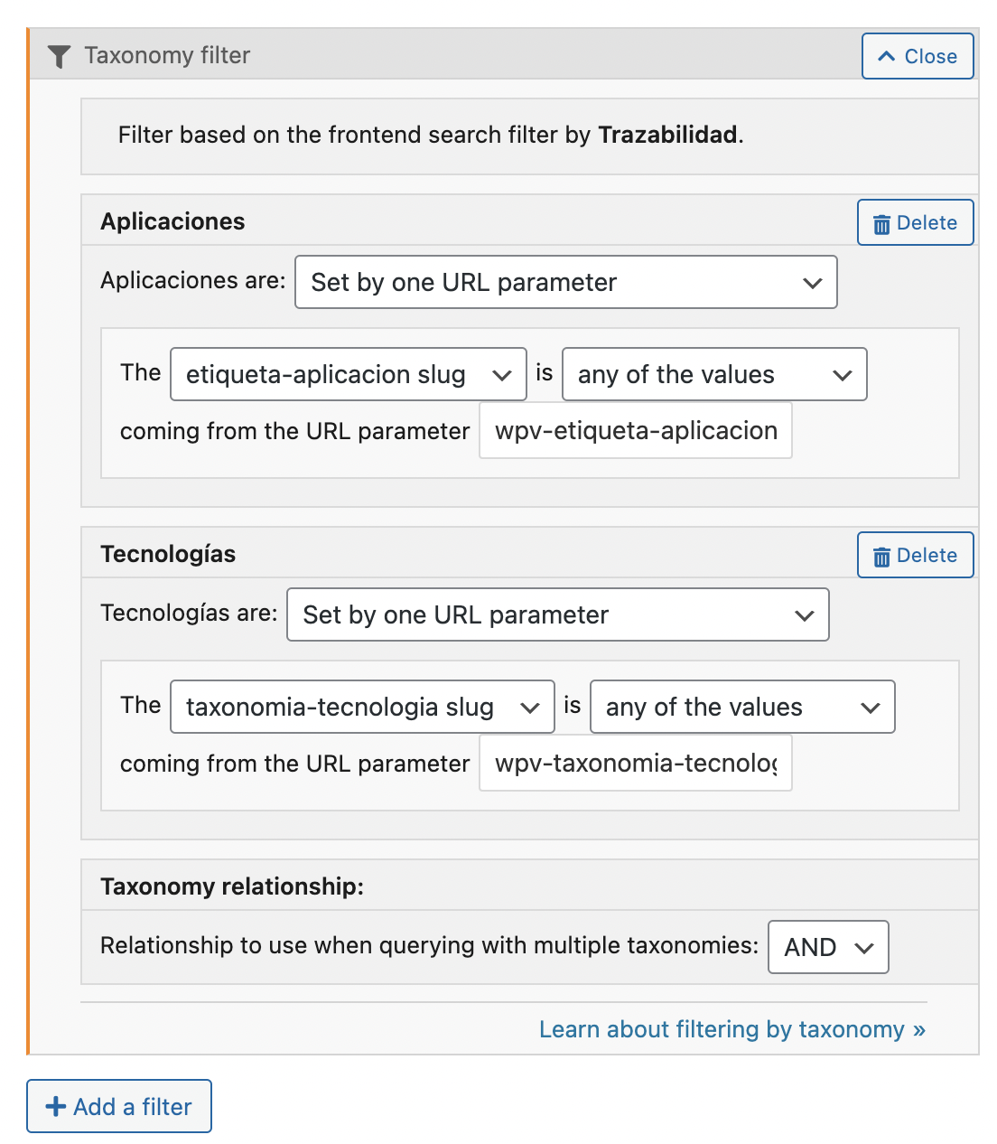Image resolution: width=997 pixels, height=1144 pixels.
Task: Open Tecnologías 'any of the values' dropdown
Action: [742, 707]
